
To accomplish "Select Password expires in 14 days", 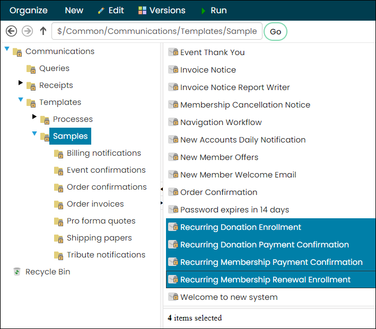I will (234, 210).
